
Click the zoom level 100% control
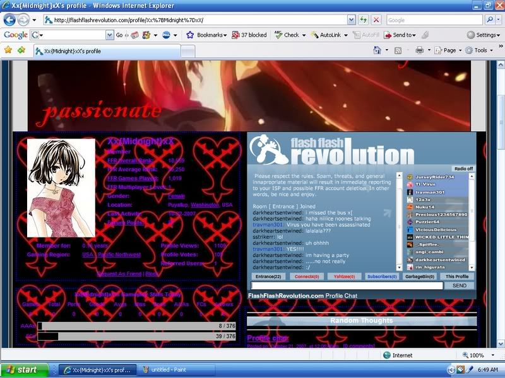(480, 355)
